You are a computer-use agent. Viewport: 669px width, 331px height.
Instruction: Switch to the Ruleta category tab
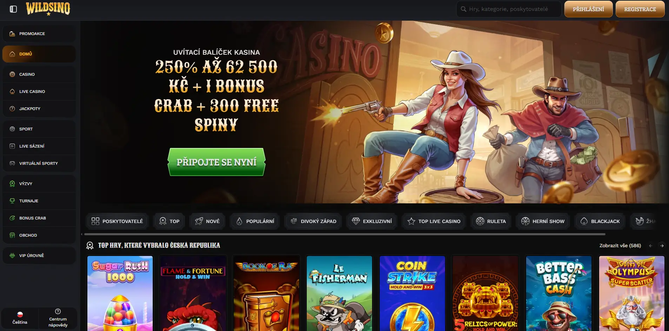(x=491, y=221)
